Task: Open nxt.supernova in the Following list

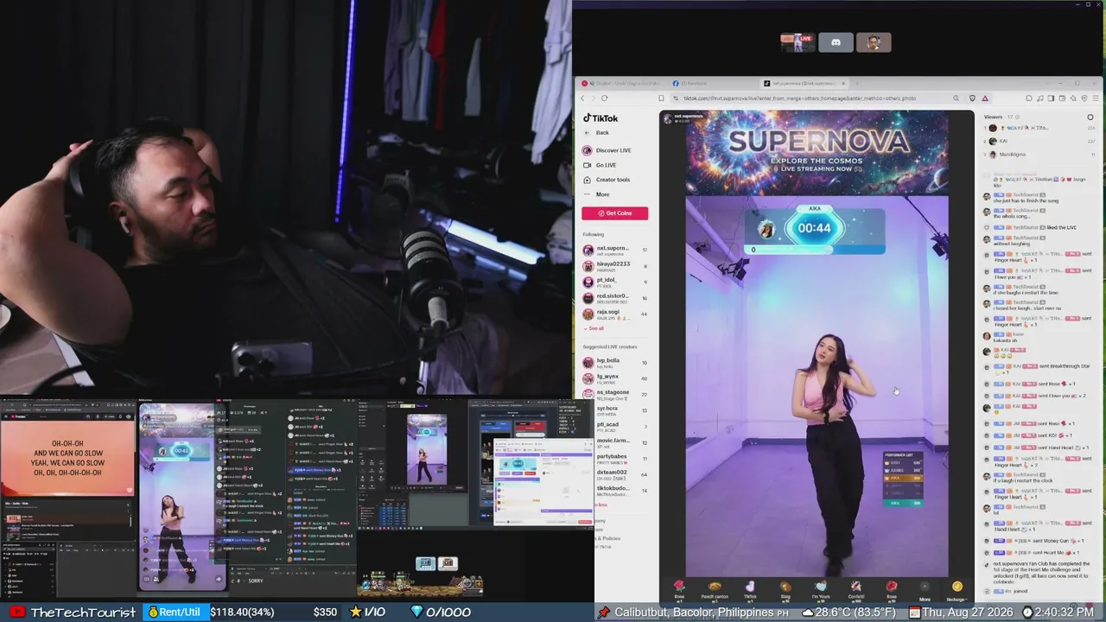Action: (615, 251)
